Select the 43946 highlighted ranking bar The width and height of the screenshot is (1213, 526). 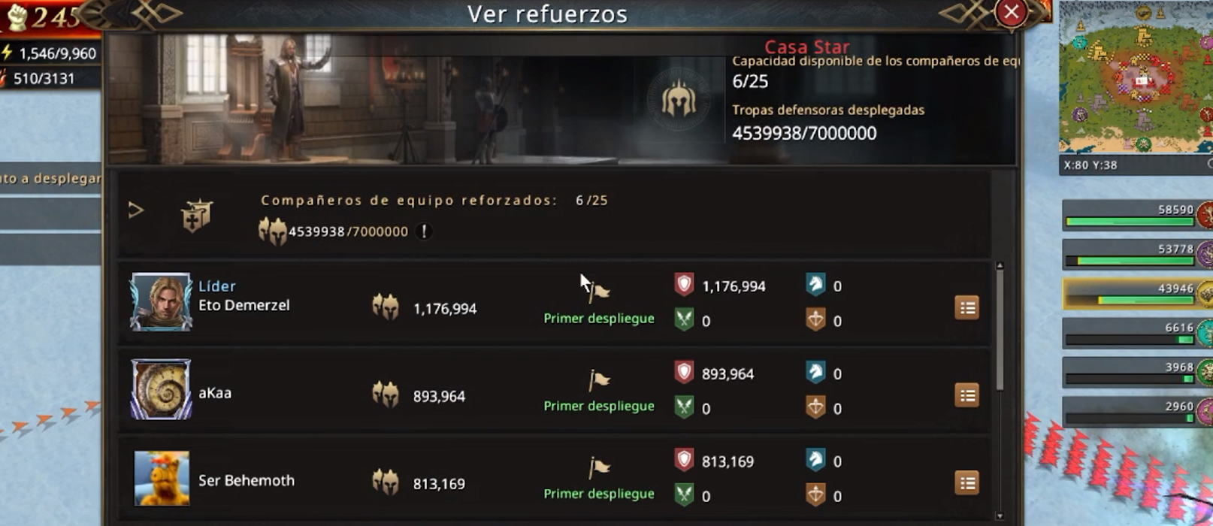[x=1134, y=294]
